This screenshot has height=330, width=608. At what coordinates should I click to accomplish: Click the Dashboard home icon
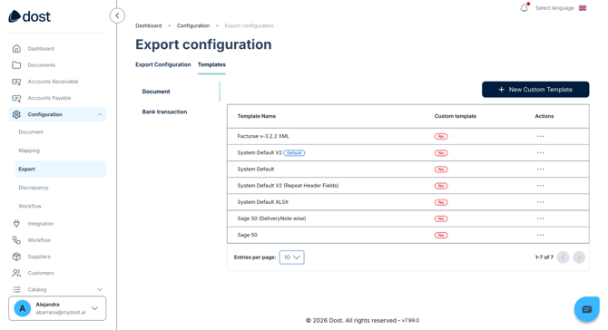tap(16, 48)
